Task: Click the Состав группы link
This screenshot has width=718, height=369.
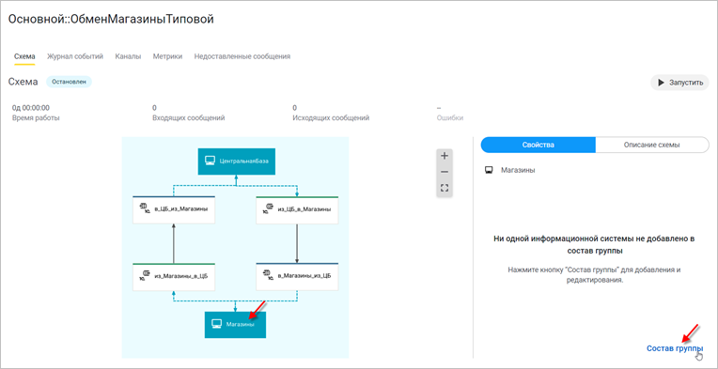Action: [675, 348]
